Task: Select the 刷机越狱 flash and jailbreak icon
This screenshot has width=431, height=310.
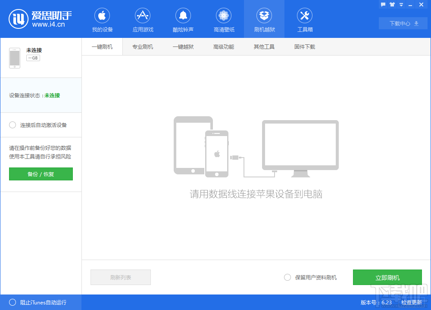Action: pos(264,19)
